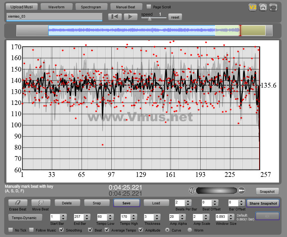Select the Worm radio option
287x237 pixels.
(190, 230)
